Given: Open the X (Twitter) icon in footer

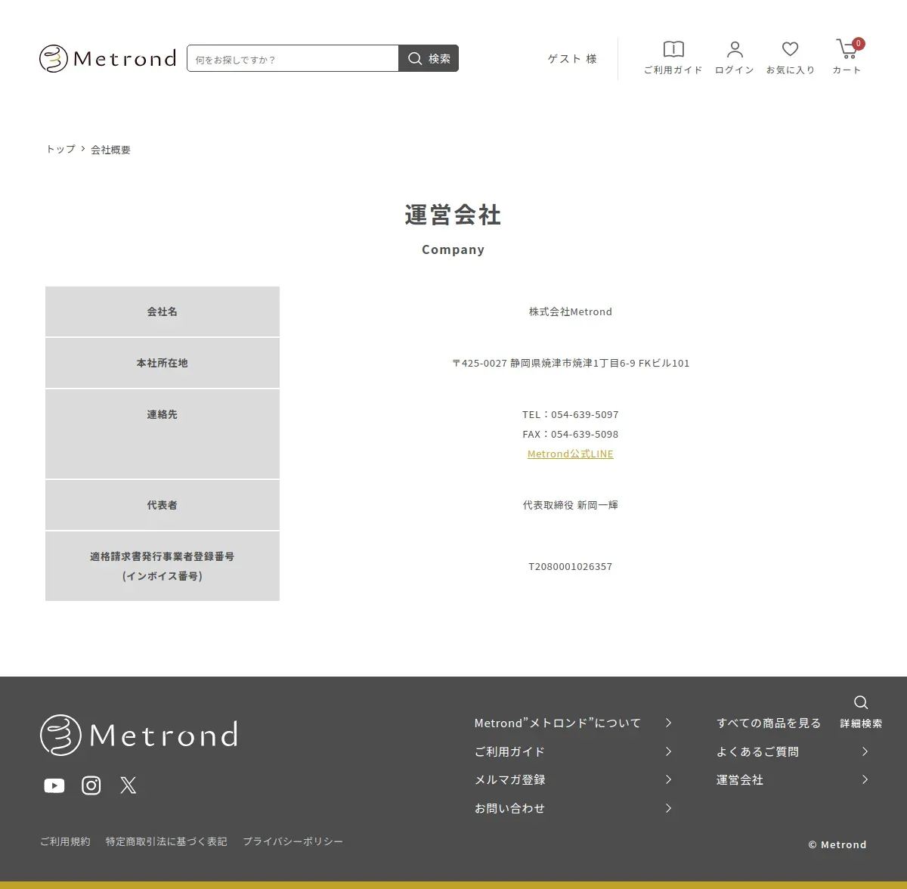Looking at the screenshot, I should 128,785.
